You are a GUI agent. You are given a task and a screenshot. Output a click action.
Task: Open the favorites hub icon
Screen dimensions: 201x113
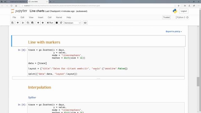pyautogui.click(x=185, y=6)
